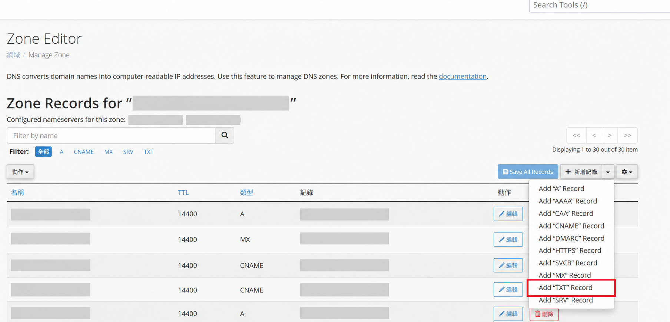Choose Add "CNAME" Record
Screen dimensions: 670x322
571,226
